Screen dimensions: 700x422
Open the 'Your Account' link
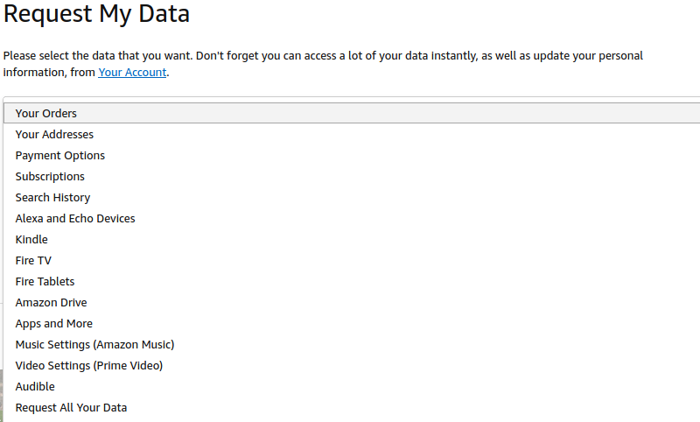(x=132, y=73)
